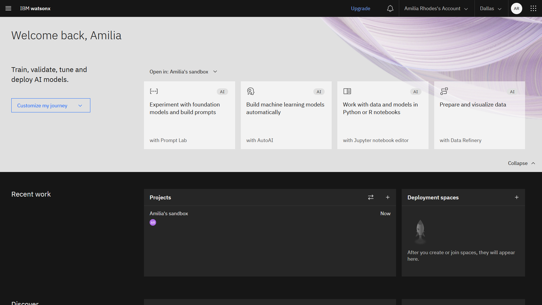Click the hamburger navigation menu icon

pyautogui.click(x=8, y=8)
